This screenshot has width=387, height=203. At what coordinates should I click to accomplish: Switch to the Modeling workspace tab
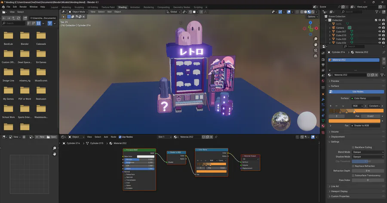tap(66, 7)
